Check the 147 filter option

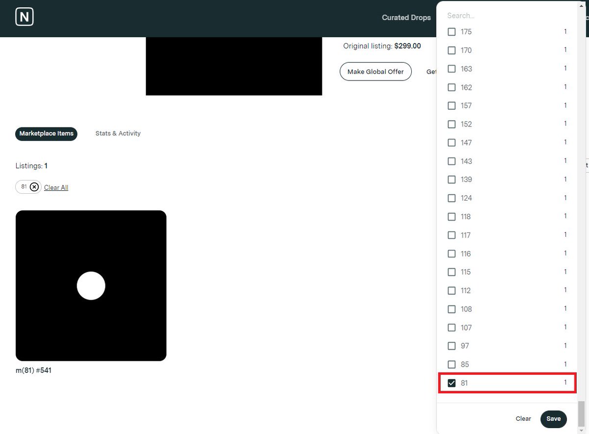pos(452,143)
